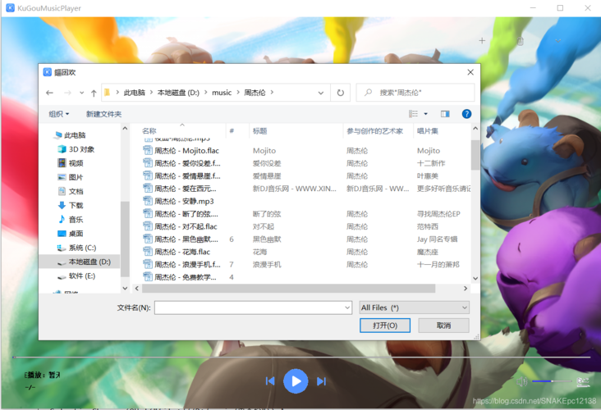This screenshot has height=410, width=601.
Task: Open the filename history dropdown arrow
Action: 346,307
